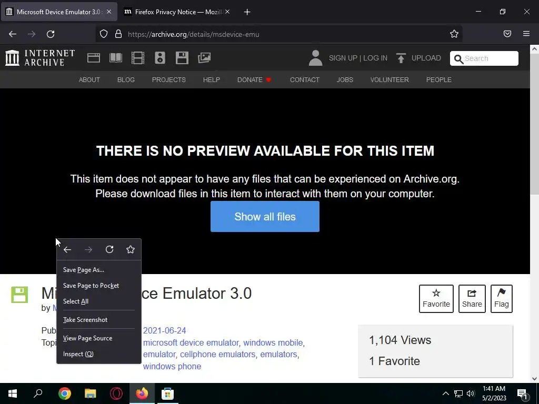
Task: Open the Images picture icon
Action: pyautogui.click(x=204, y=58)
